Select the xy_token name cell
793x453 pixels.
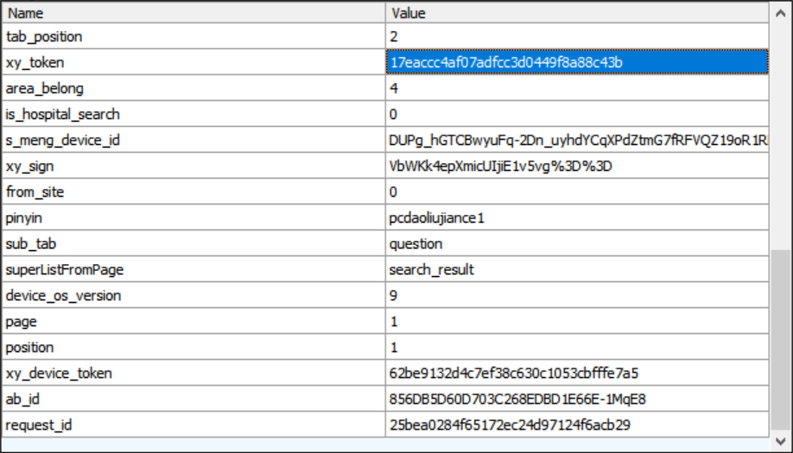193,62
